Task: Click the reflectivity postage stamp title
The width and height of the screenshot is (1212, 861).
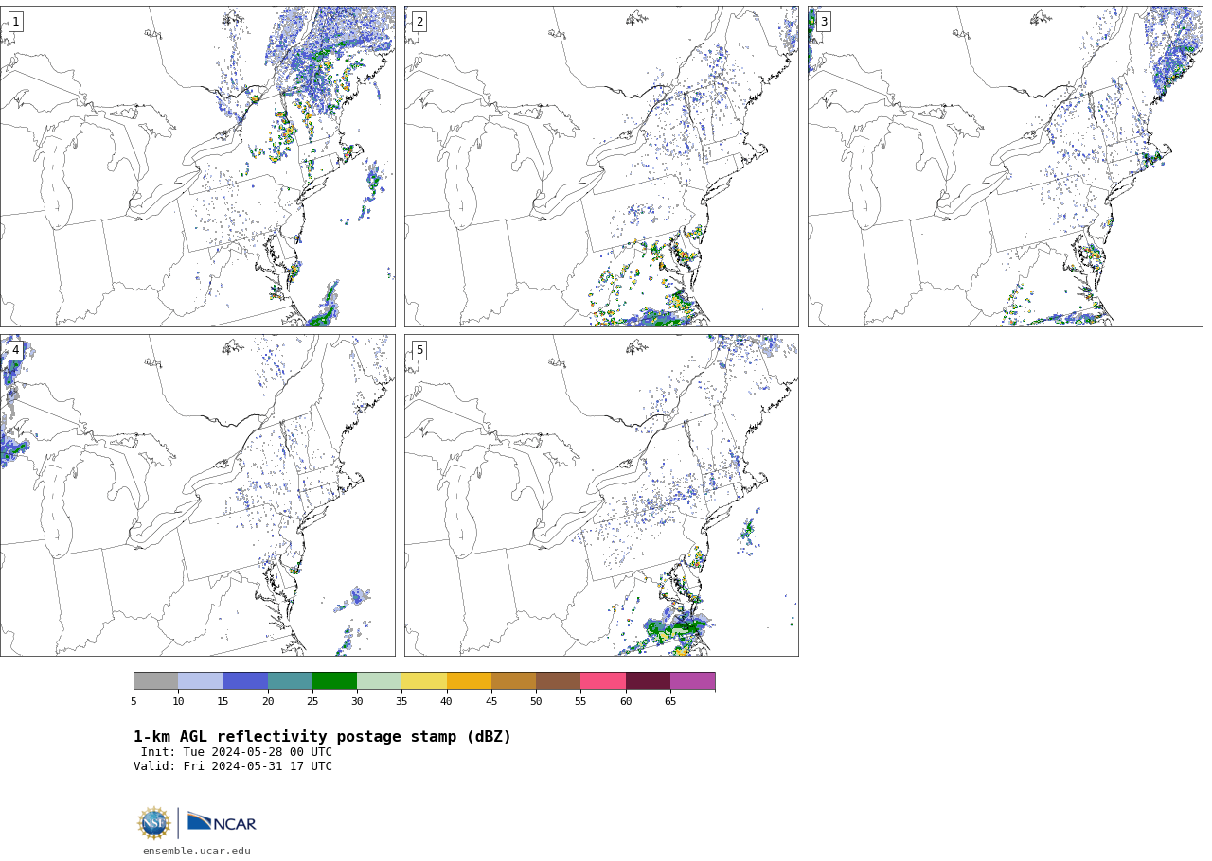Action: tap(322, 737)
